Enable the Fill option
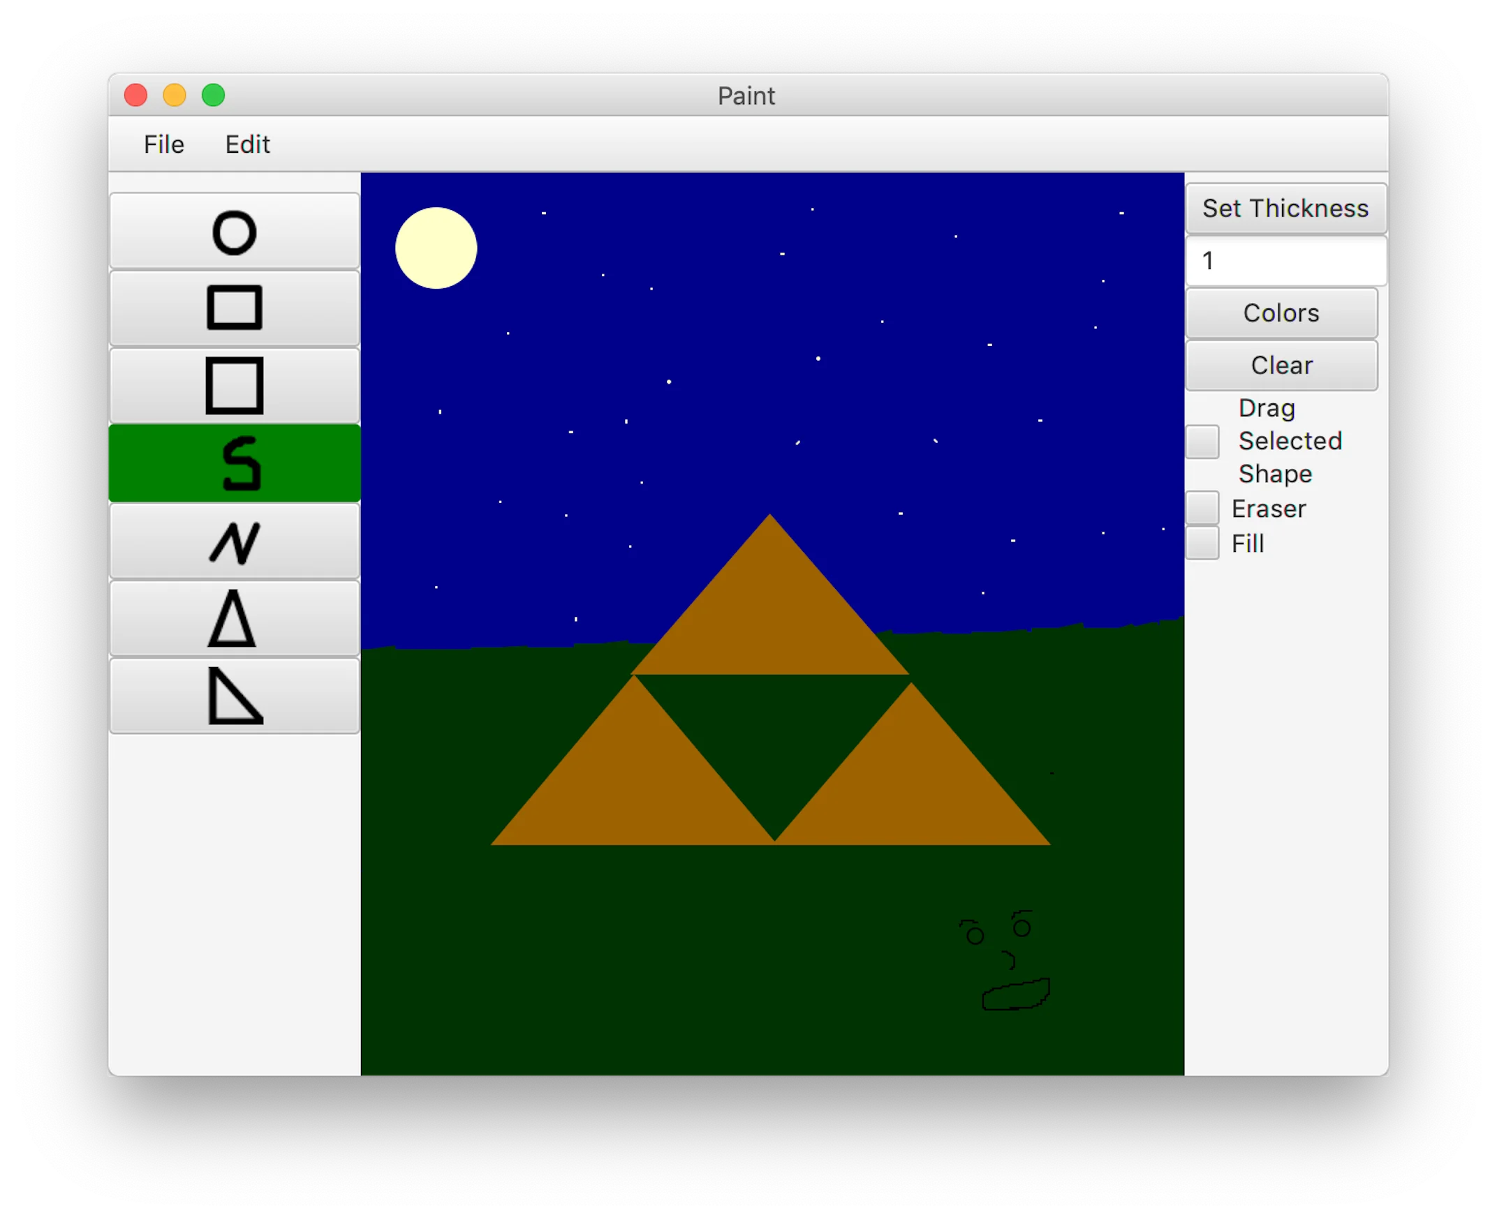This screenshot has width=1497, height=1219. pyautogui.click(x=1202, y=542)
